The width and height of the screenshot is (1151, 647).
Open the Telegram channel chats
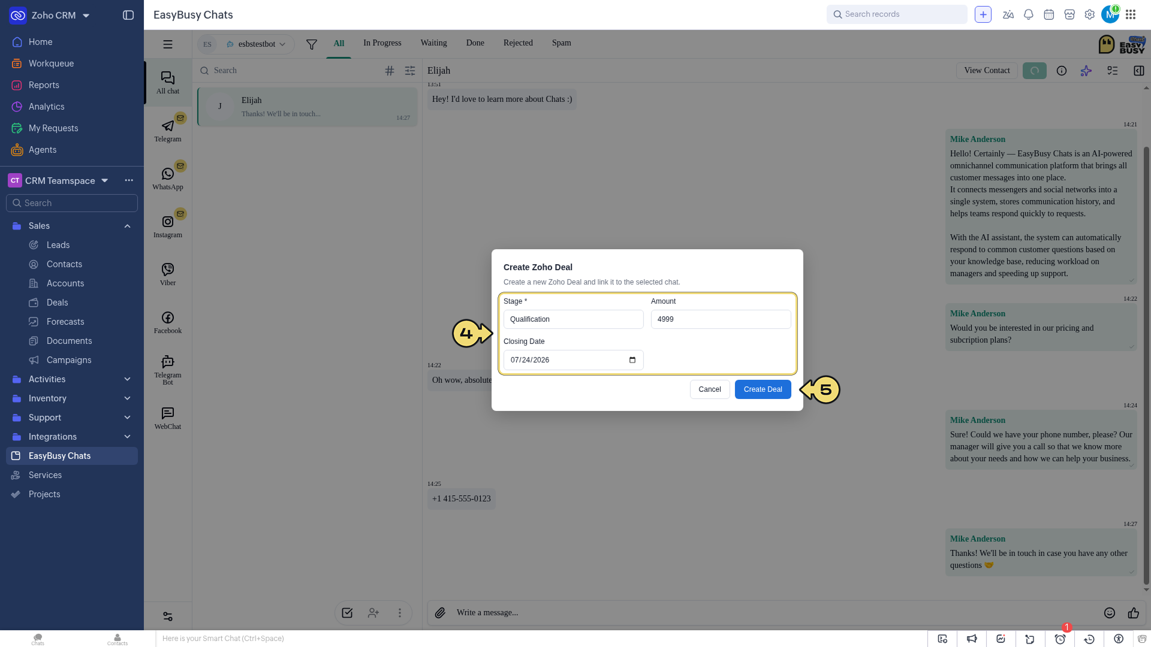[168, 131]
